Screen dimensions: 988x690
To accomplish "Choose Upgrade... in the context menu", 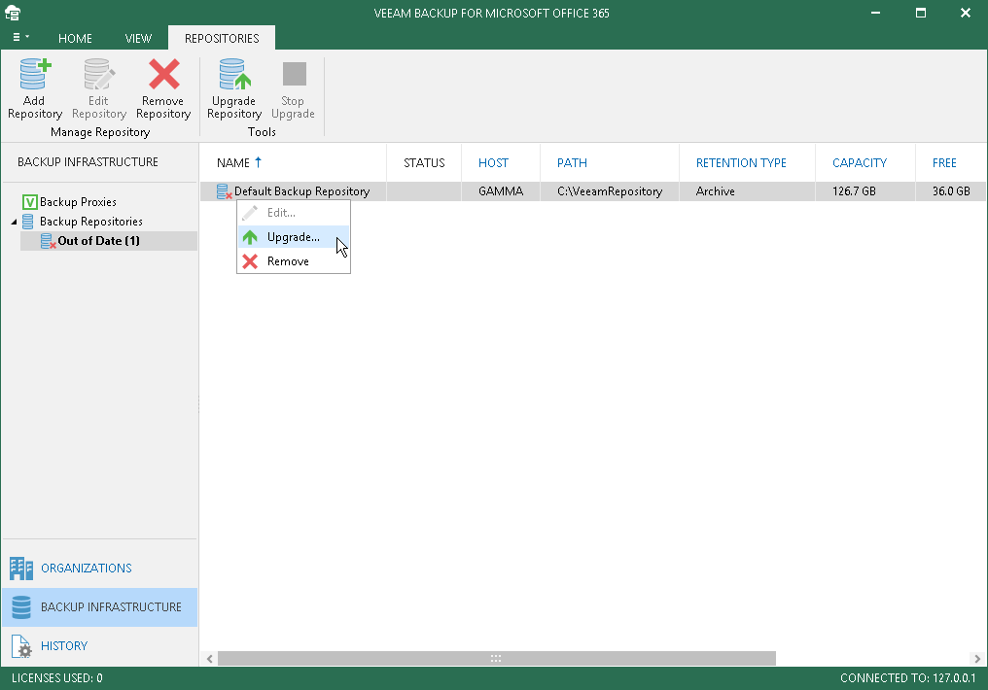I will click(294, 237).
